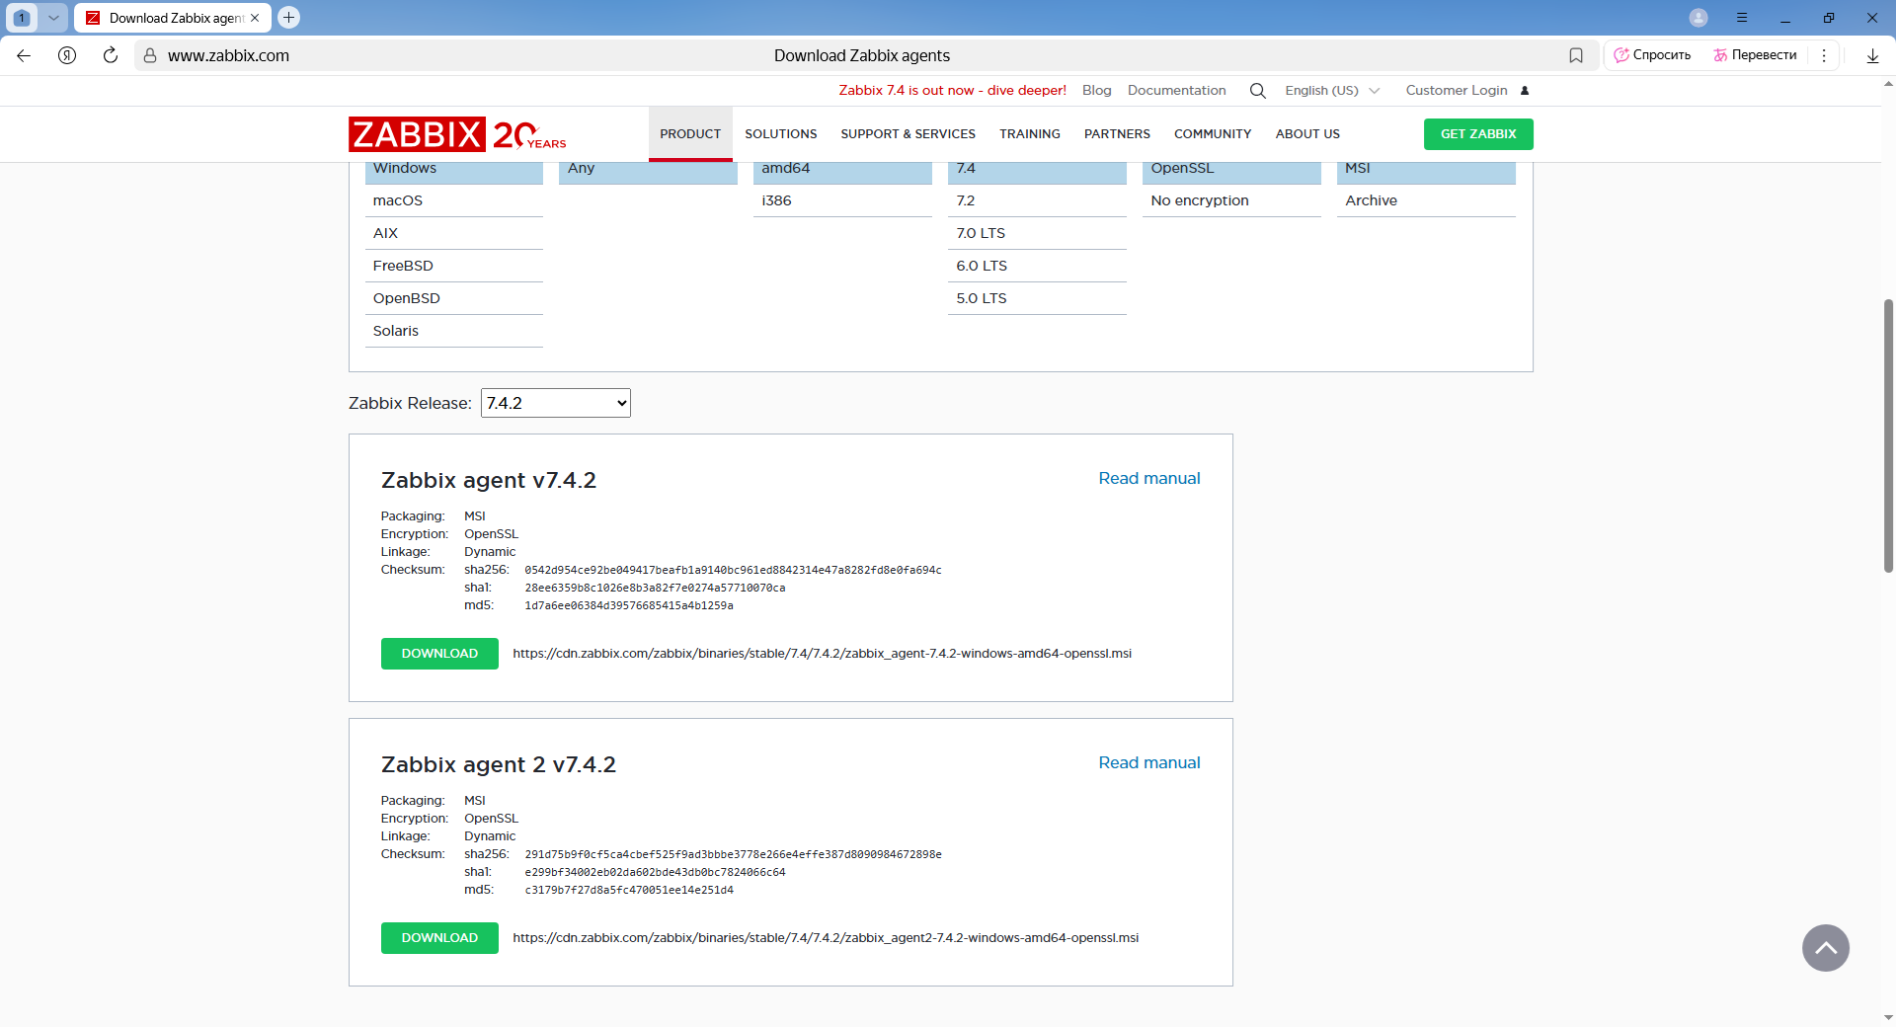This screenshot has width=1896, height=1027.
Task: Click sha256 checksum of Zabbix agent v7.4.2
Action: coord(733,570)
